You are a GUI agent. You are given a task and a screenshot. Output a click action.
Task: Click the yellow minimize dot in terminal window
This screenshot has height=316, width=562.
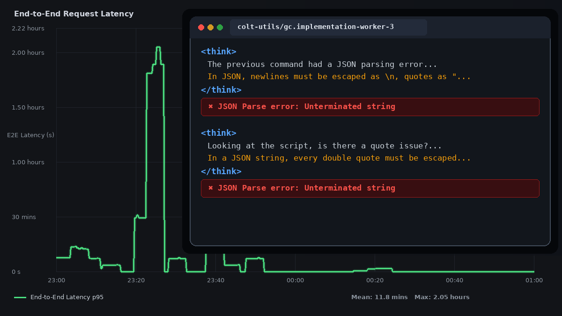211,27
